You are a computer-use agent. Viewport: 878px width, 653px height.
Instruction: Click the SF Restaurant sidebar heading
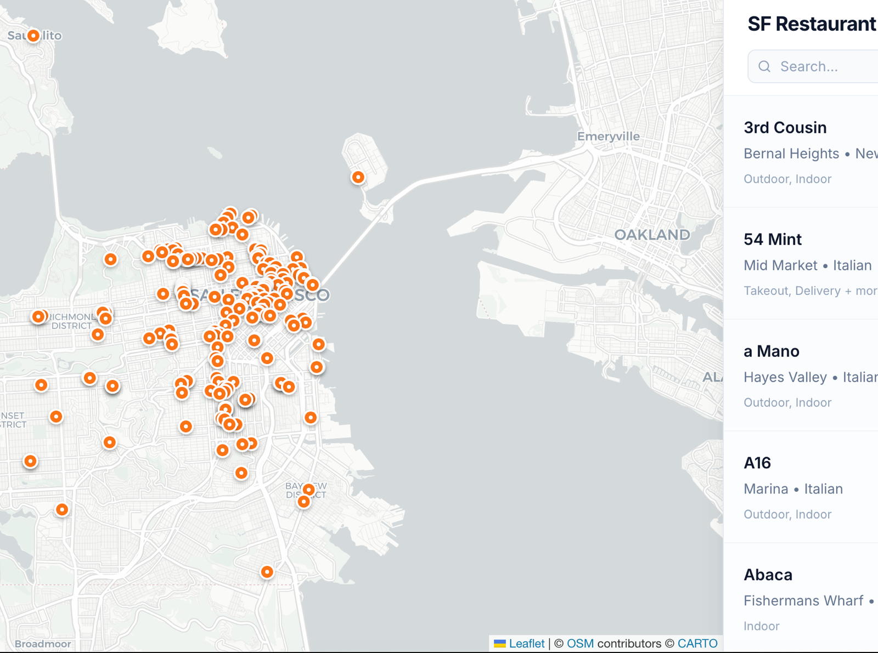(811, 24)
